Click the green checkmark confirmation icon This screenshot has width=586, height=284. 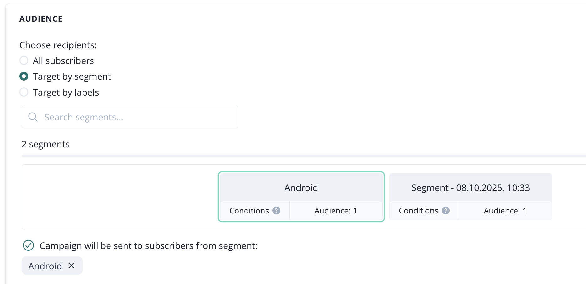pyautogui.click(x=29, y=245)
